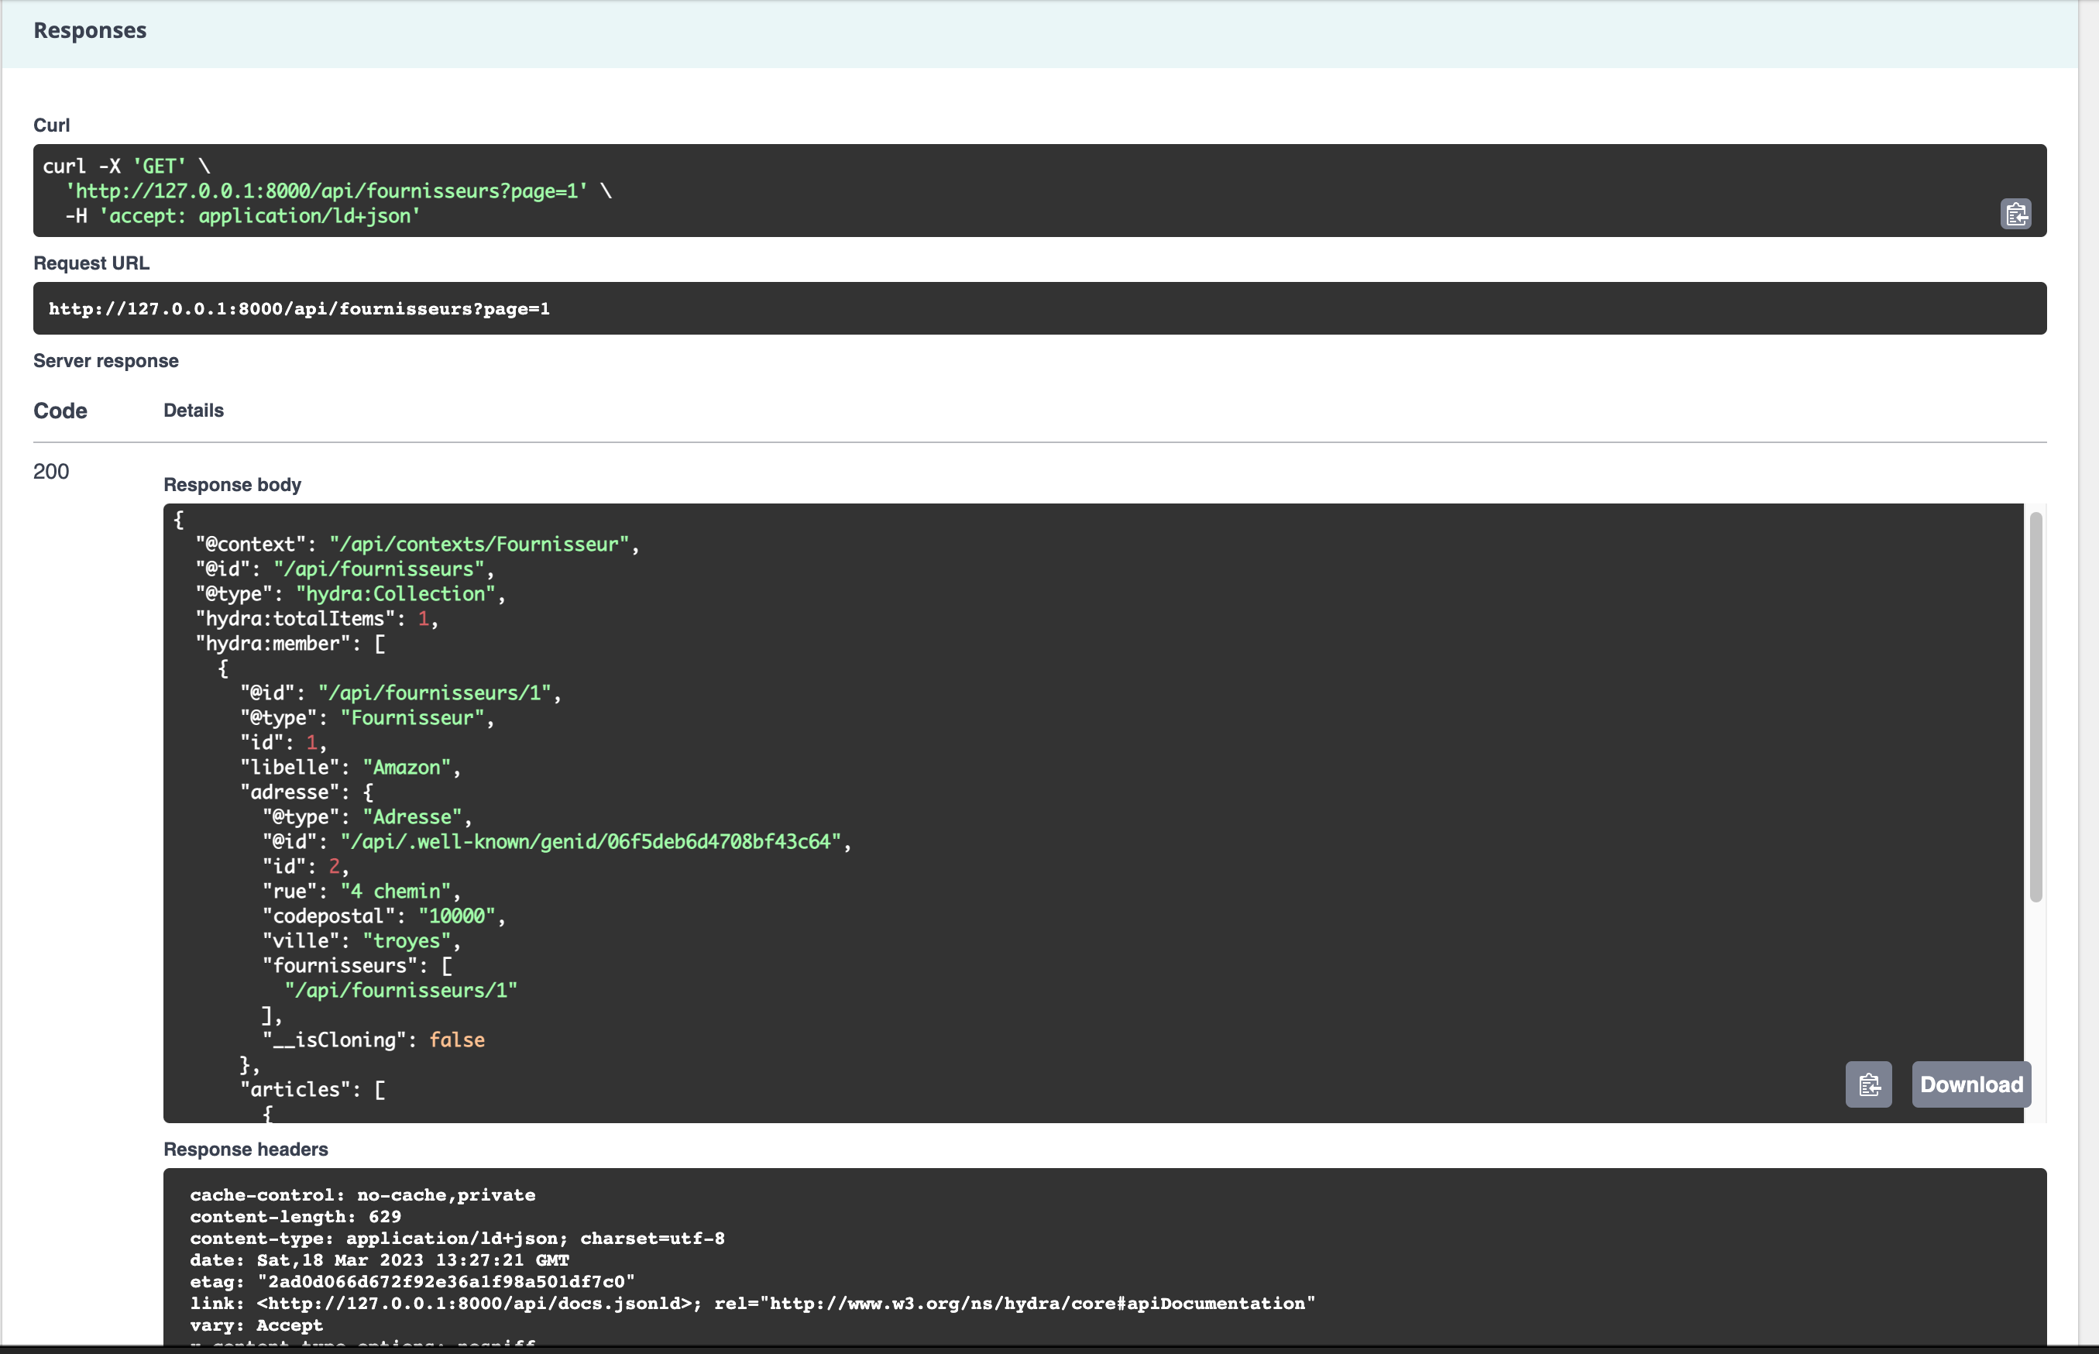This screenshot has width=2099, height=1354.
Task: Copy the response body to clipboard
Action: point(1868,1084)
